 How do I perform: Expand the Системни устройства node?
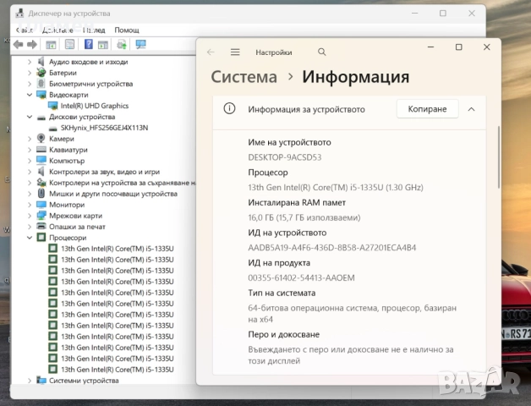coord(30,381)
